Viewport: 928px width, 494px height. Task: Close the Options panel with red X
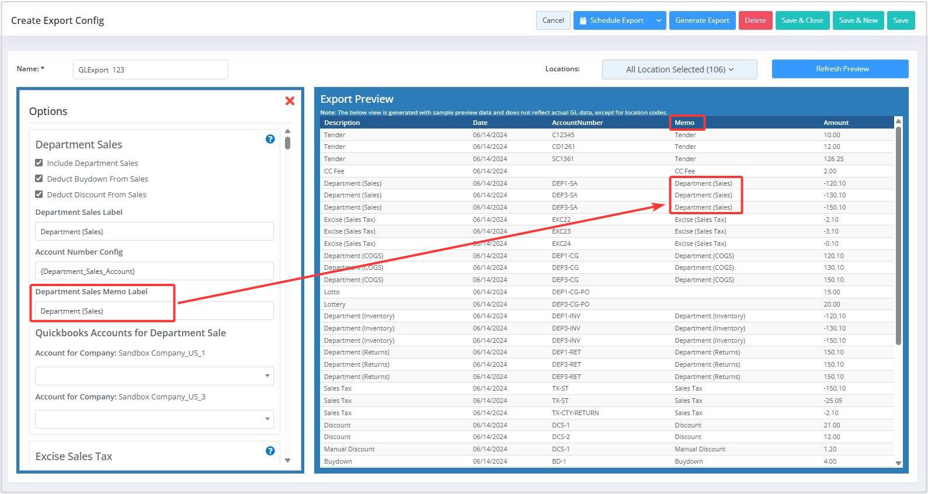290,101
